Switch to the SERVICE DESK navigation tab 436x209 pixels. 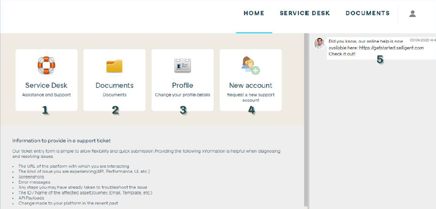click(305, 14)
